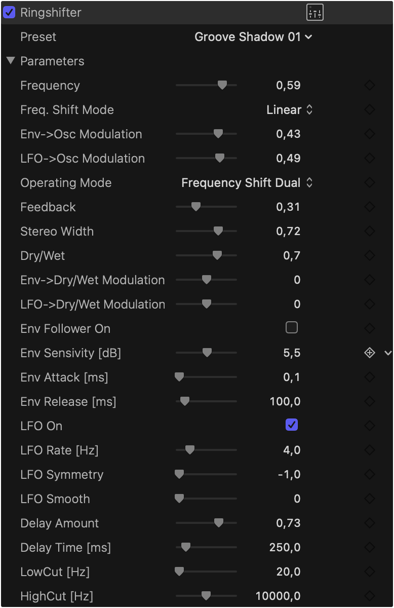Enable the Env Follower On checkbox

pyautogui.click(x=292, y=328)
